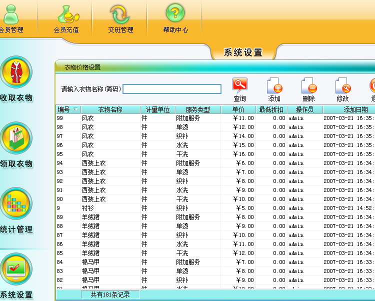Select row 97 风衣 织补
This screenshot has width=375, height=301.
[x=215, y=136]
